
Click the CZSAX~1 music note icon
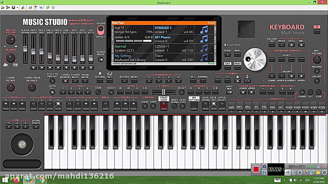click(x=204, y=48)
